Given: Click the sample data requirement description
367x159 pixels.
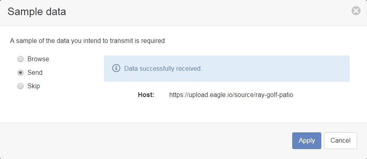Looking at the screenshot, I should click(87, 41).
